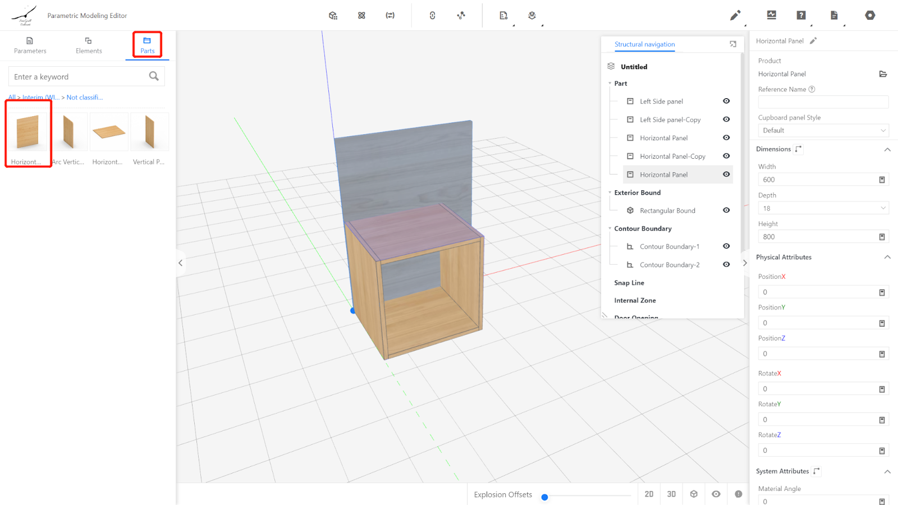Pop out the Structural navigation panel

(x=732, y=44)
